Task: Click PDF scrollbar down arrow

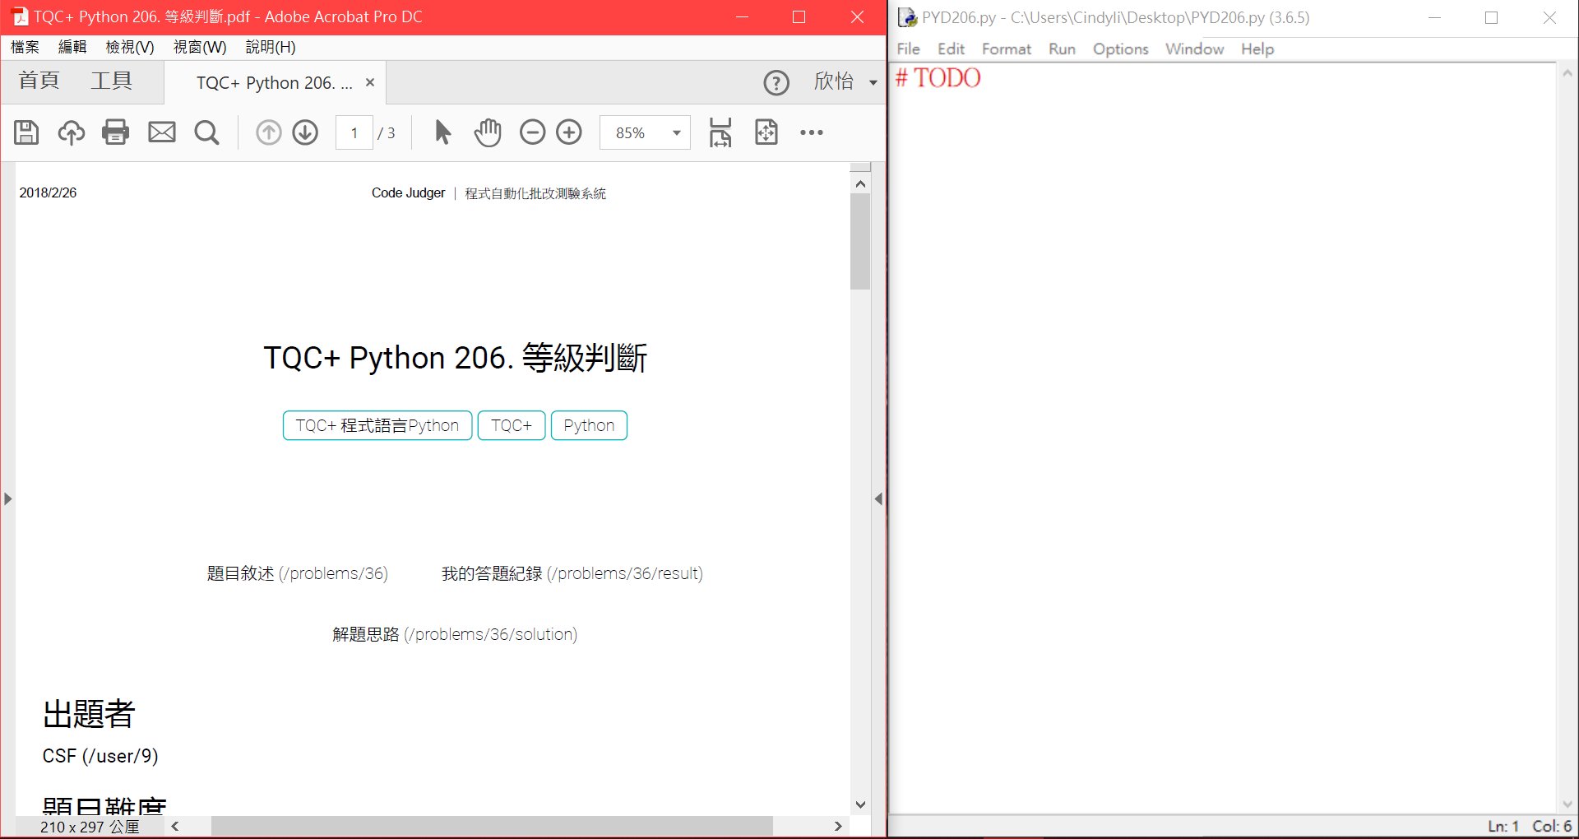Action: point(860,804)
